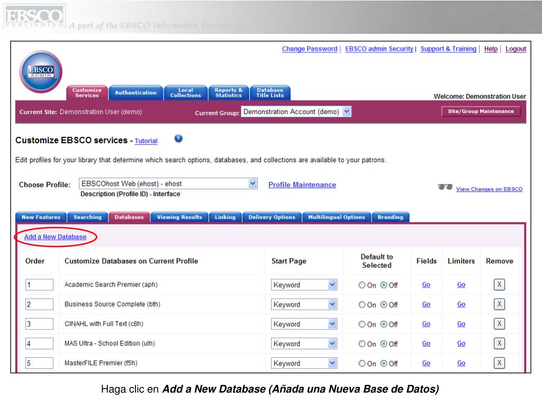
Task: Select the New Features tab
Action: (41, 217)
